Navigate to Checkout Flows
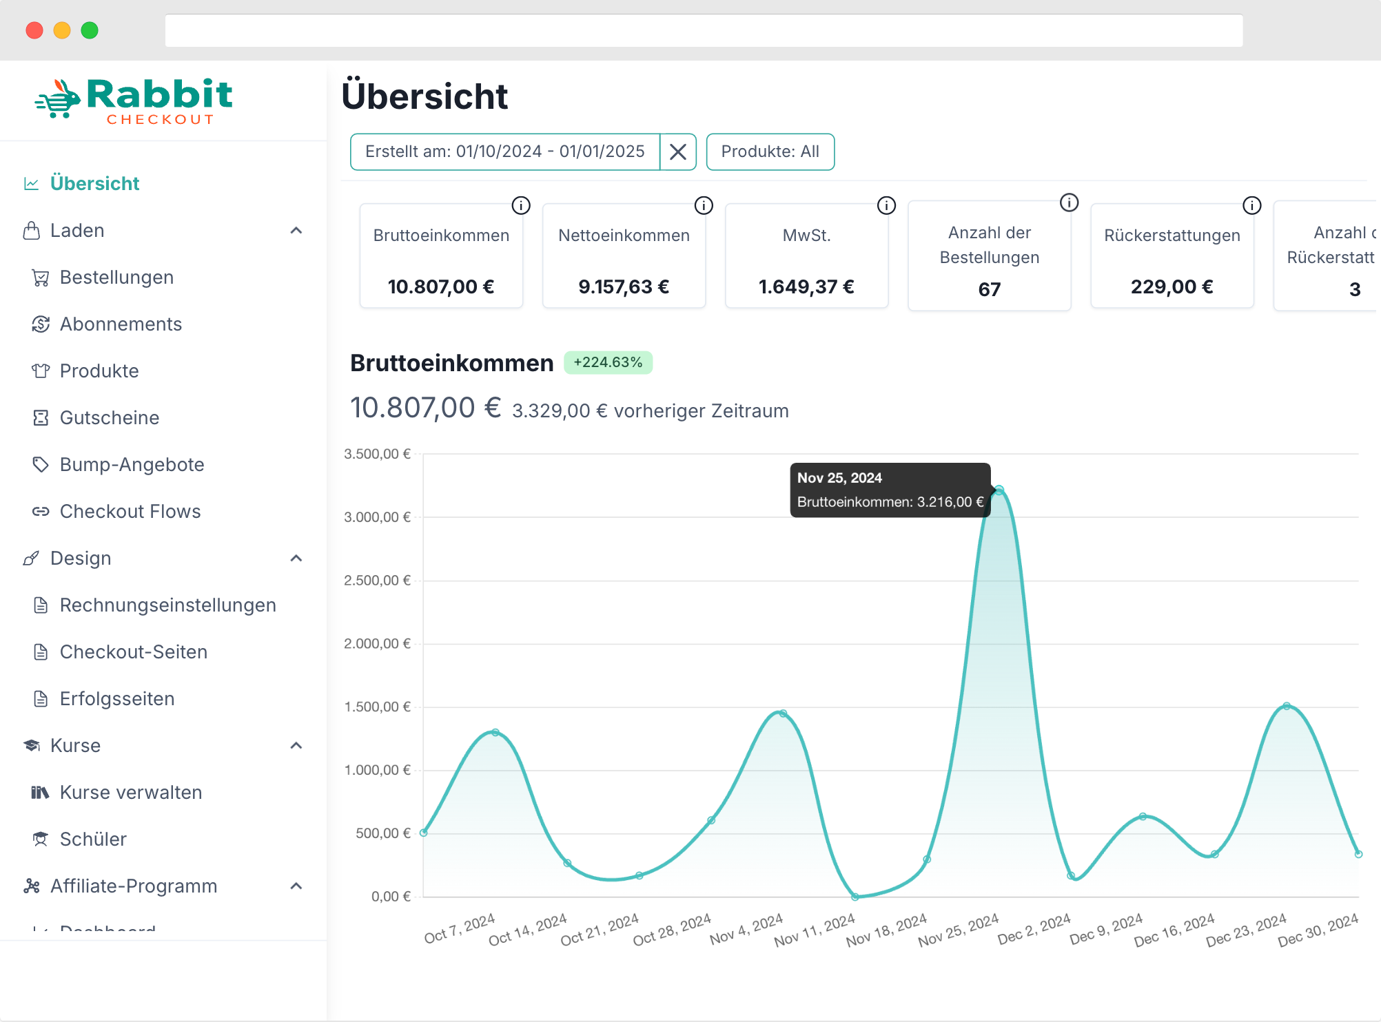1381x1022 pixels. tap(130, 512)
